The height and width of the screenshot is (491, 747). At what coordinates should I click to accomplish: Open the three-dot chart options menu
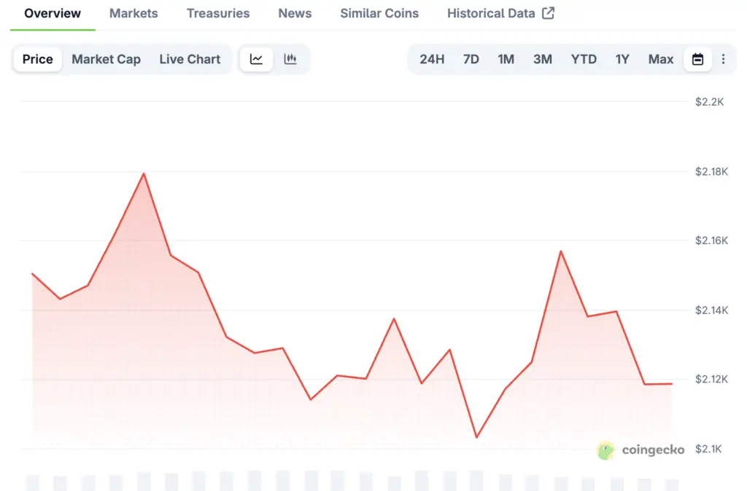[723, 59]
